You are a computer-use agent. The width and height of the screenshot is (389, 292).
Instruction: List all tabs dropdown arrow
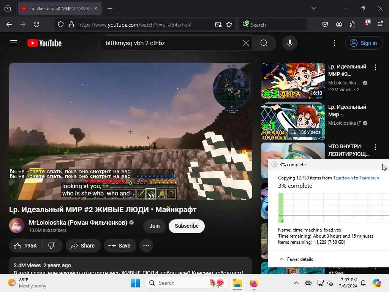(313, 8)
